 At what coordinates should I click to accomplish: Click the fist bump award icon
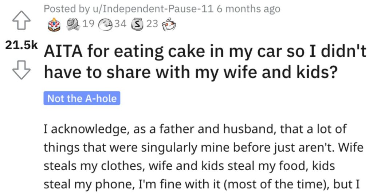point(74,24)
